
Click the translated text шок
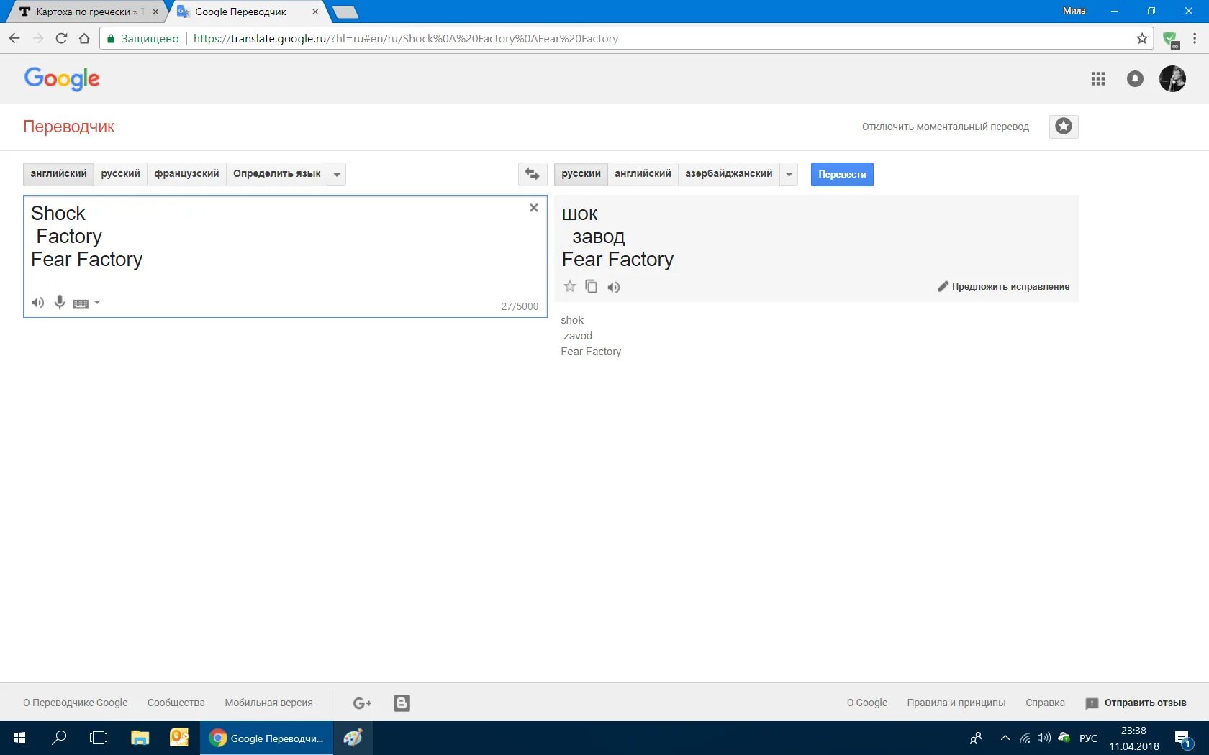coord(579,214)
